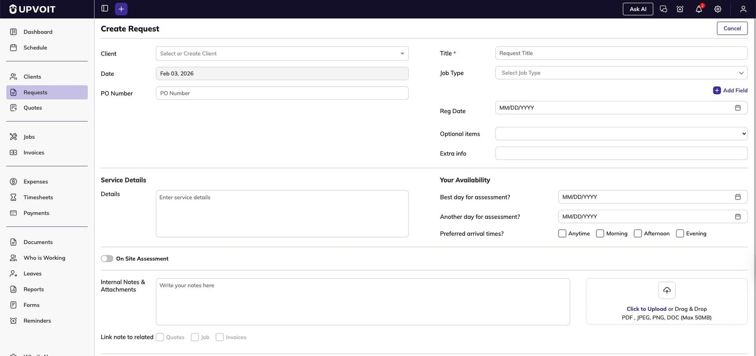Click the Forms sidebar icon
The height and width of the screenshot is (356, 756).
pos(13,305)
